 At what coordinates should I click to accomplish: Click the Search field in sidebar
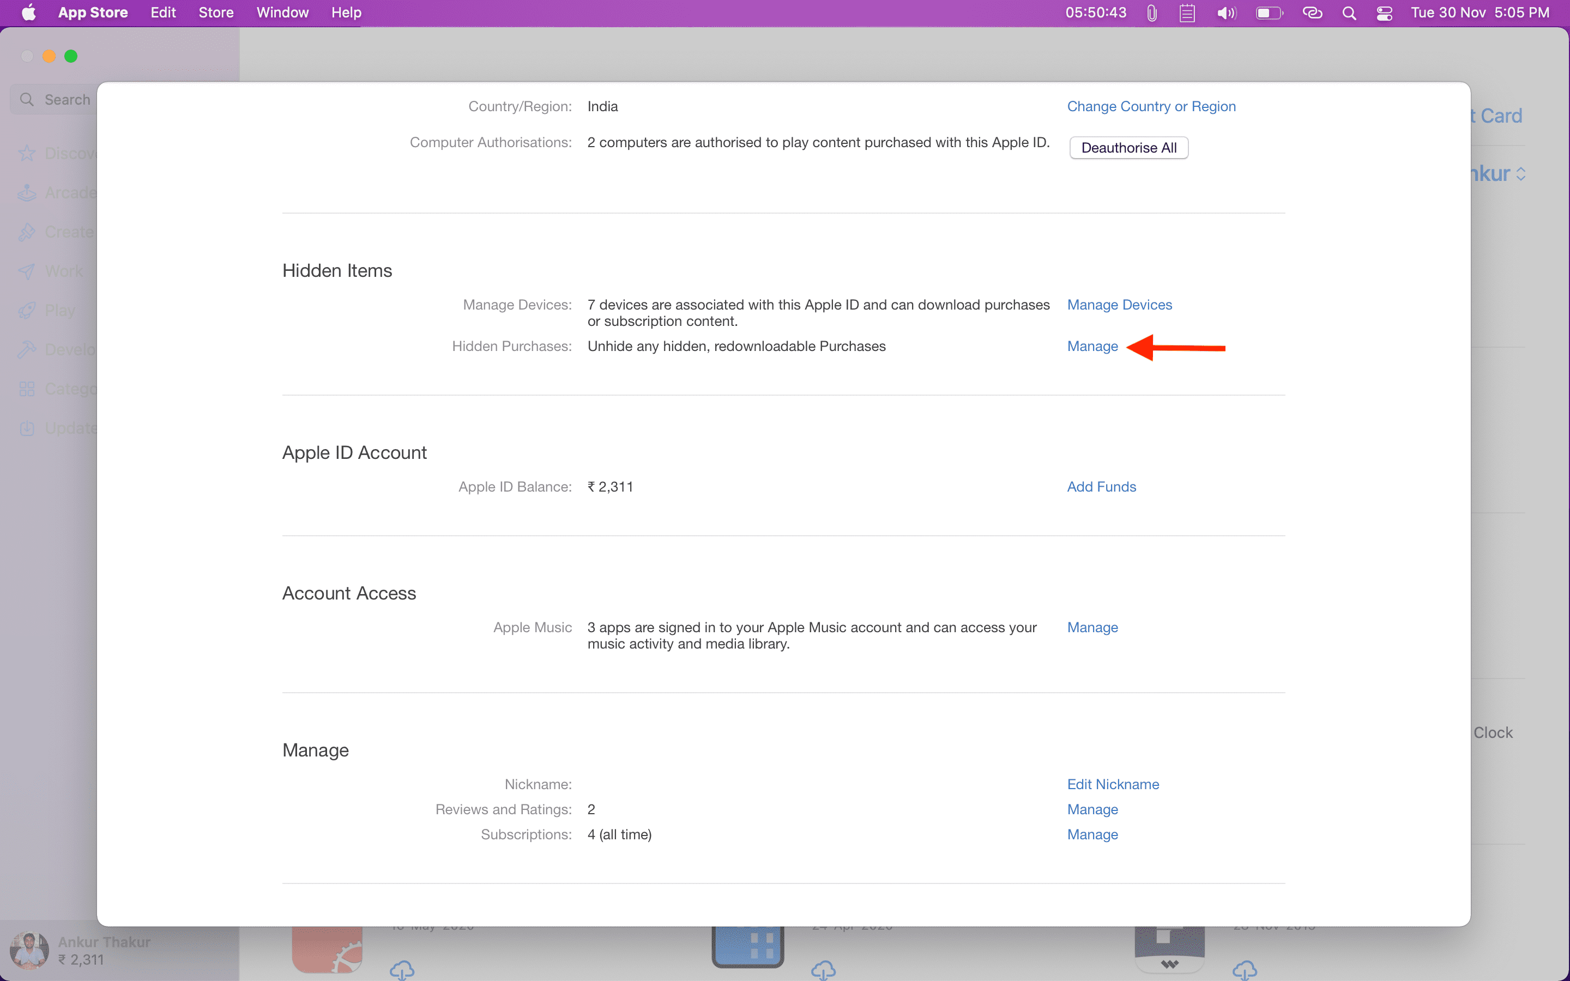pos(54,99)
